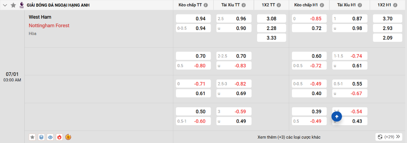Toggle the blue eye watch icon

51,137
